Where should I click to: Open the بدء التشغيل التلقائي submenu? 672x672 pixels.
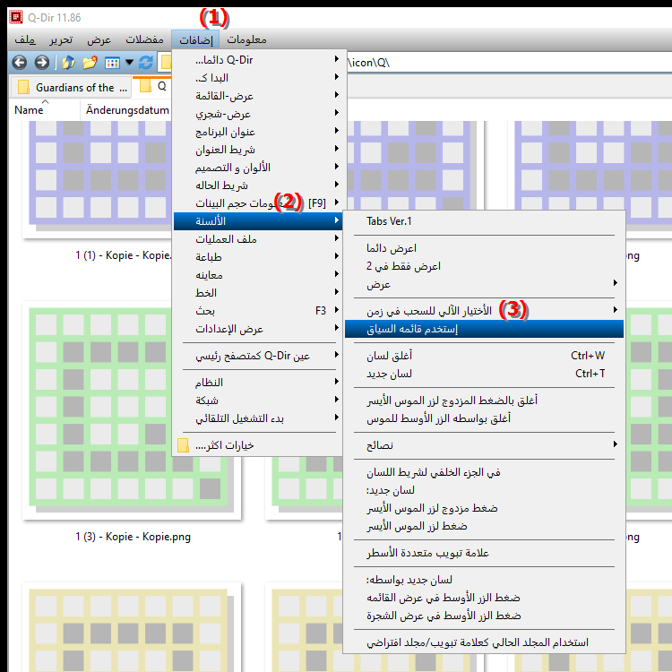click(x=257, y=418)
